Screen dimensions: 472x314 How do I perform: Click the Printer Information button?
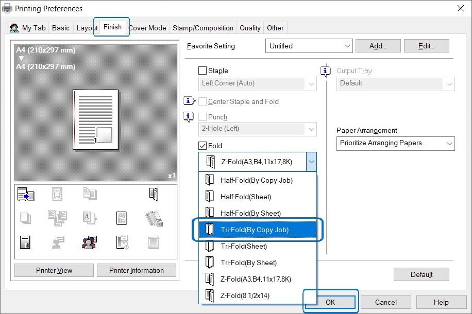[137, 270]
